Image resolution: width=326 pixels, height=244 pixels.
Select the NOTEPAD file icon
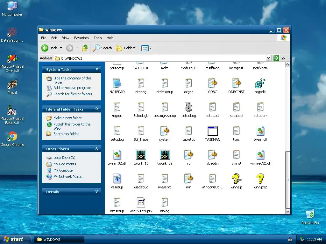click(x=117, y=84)
